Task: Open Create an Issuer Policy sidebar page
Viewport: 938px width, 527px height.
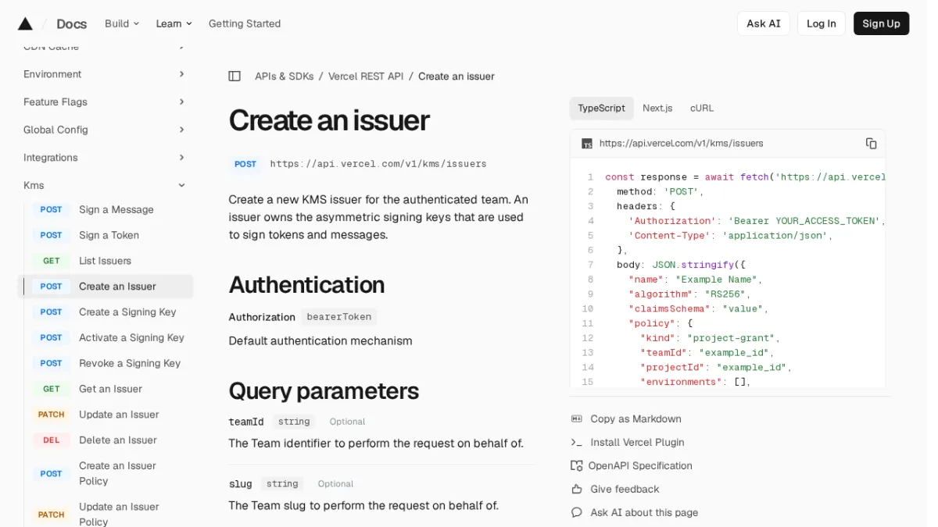Action: pos(117,474)
